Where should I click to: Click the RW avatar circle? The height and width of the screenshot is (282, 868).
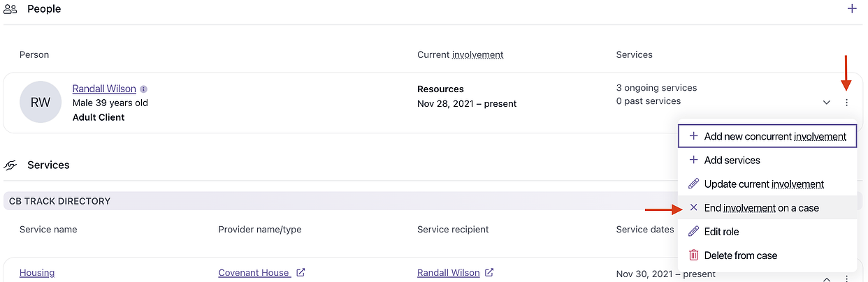tap(41, 102)
